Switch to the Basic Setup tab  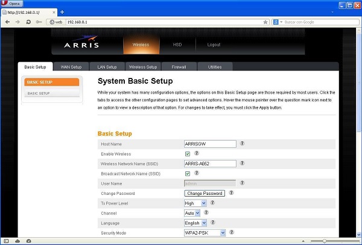[36, 67]
